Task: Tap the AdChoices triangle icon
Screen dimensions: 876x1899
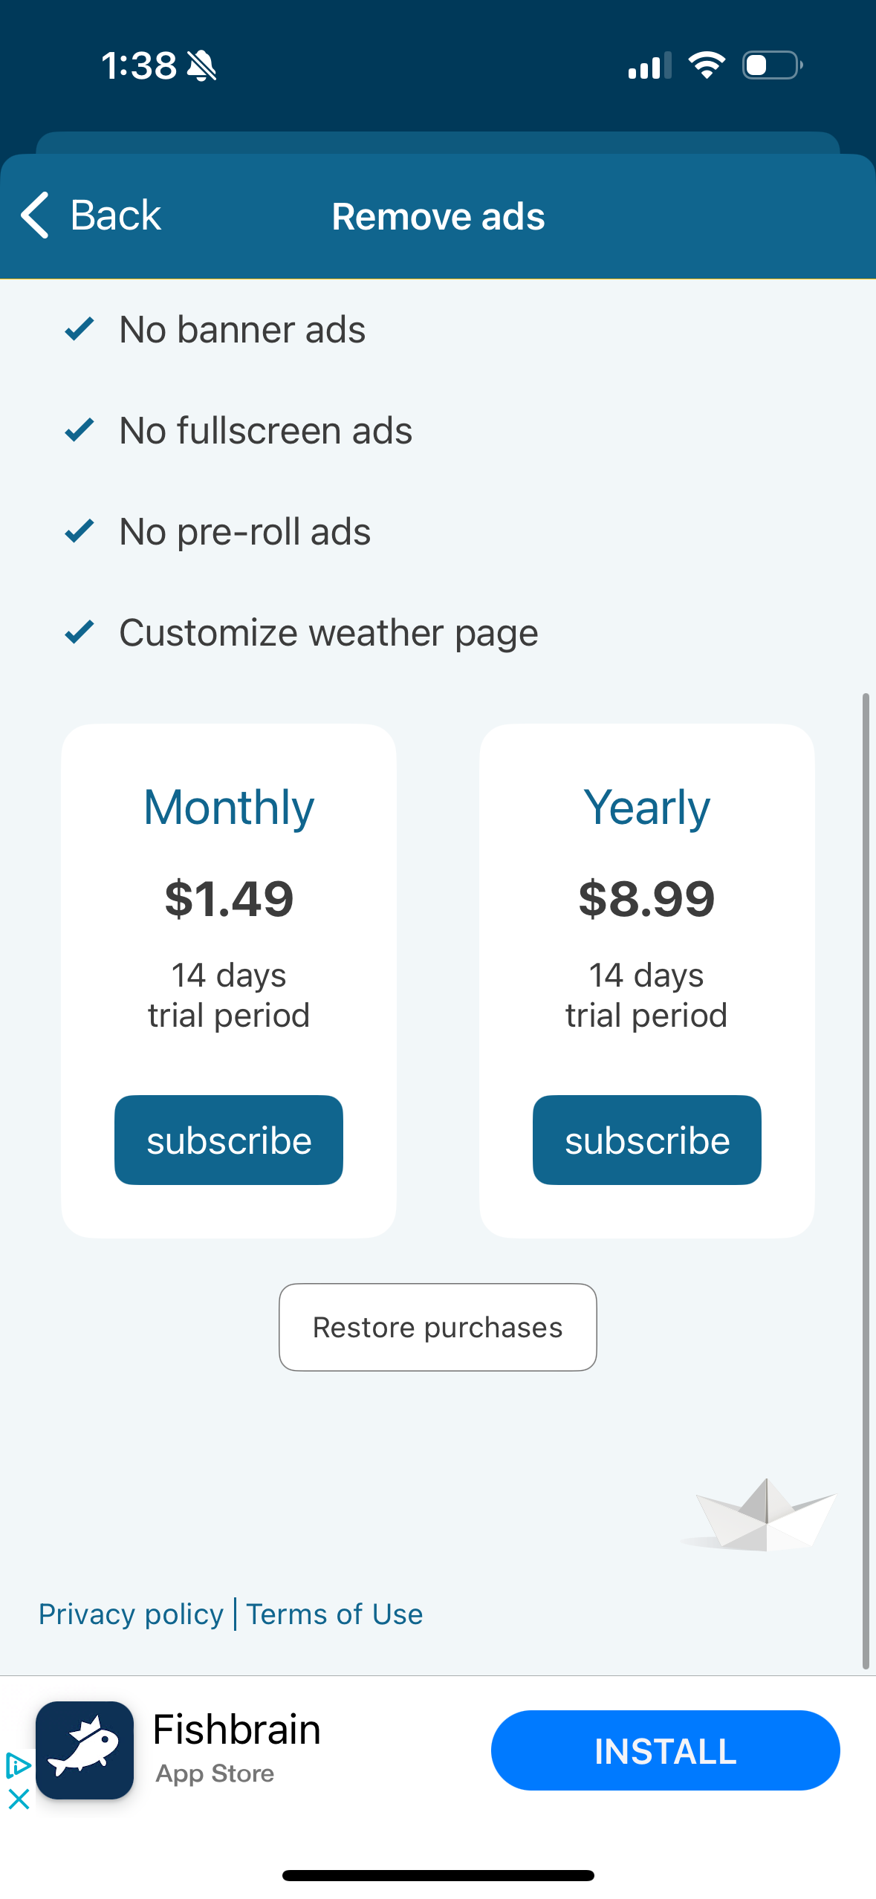Action: tap(17, 1765)
